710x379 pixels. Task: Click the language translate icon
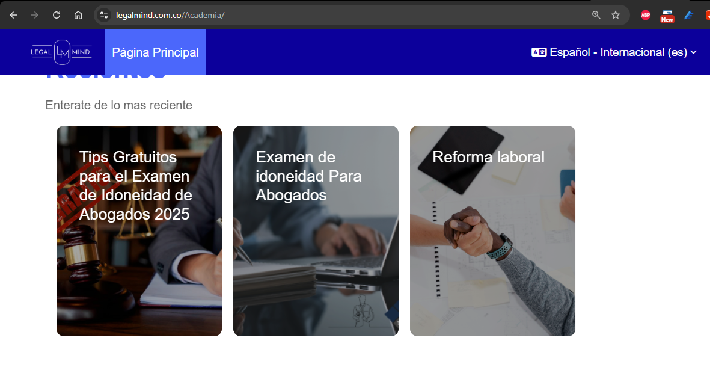click(x=539, y=52)
